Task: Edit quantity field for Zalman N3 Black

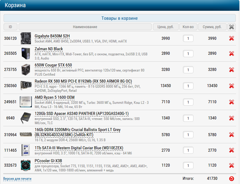Action: click(188, 54)
